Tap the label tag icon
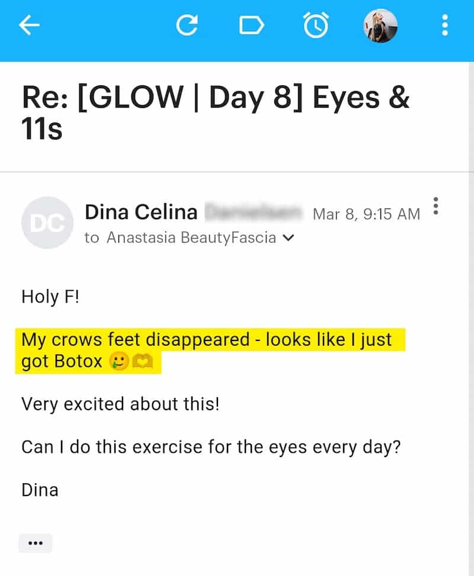This screenshot has height=576, width=474. click(251, 25)
